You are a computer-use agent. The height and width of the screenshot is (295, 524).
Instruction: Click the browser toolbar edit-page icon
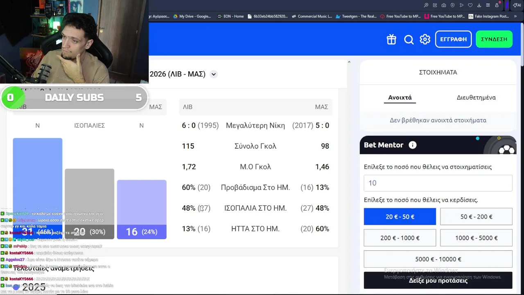pos(435,5)
